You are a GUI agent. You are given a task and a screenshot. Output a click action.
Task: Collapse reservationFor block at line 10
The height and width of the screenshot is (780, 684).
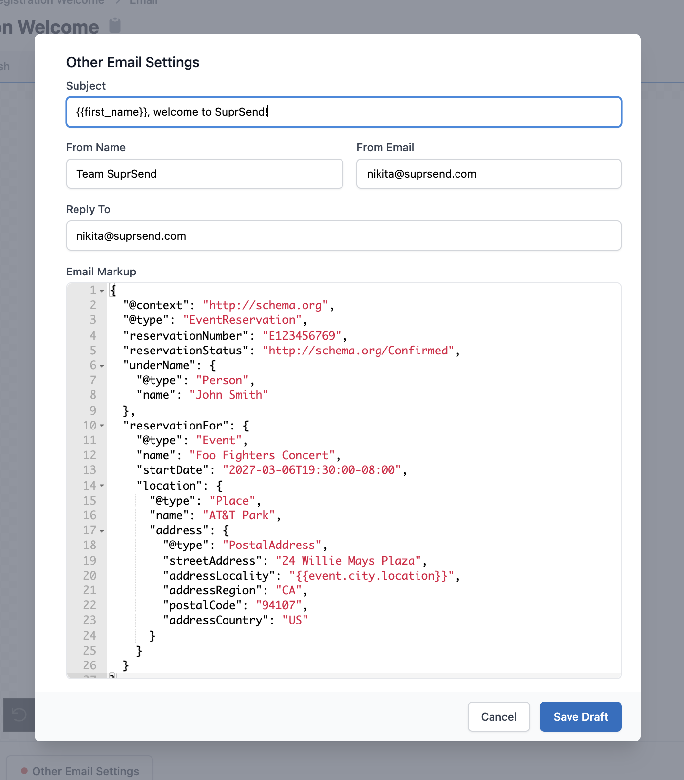pyautogui.click(x=102, y=426)
